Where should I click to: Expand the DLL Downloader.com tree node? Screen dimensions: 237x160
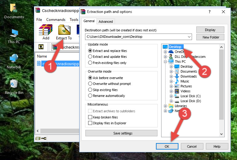click(165, 57)
